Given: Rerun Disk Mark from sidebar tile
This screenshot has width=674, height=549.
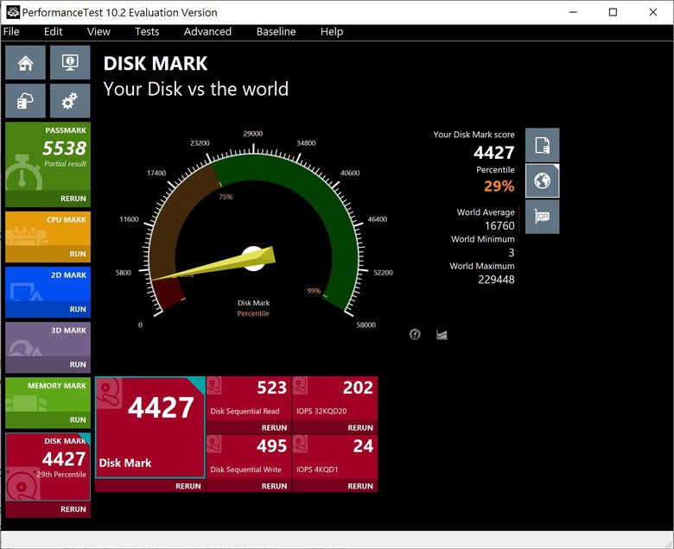Looking at the screenshot, I should 73,509.
